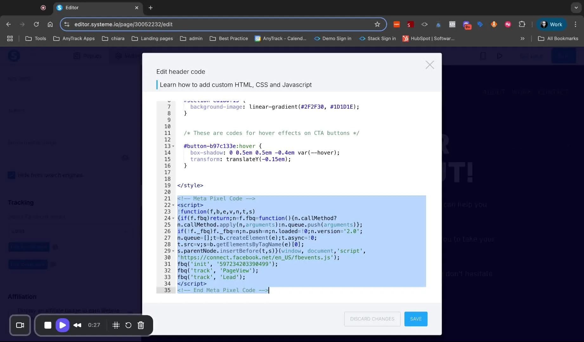
Task: Go forward in browser history
Action: [22, 24]
